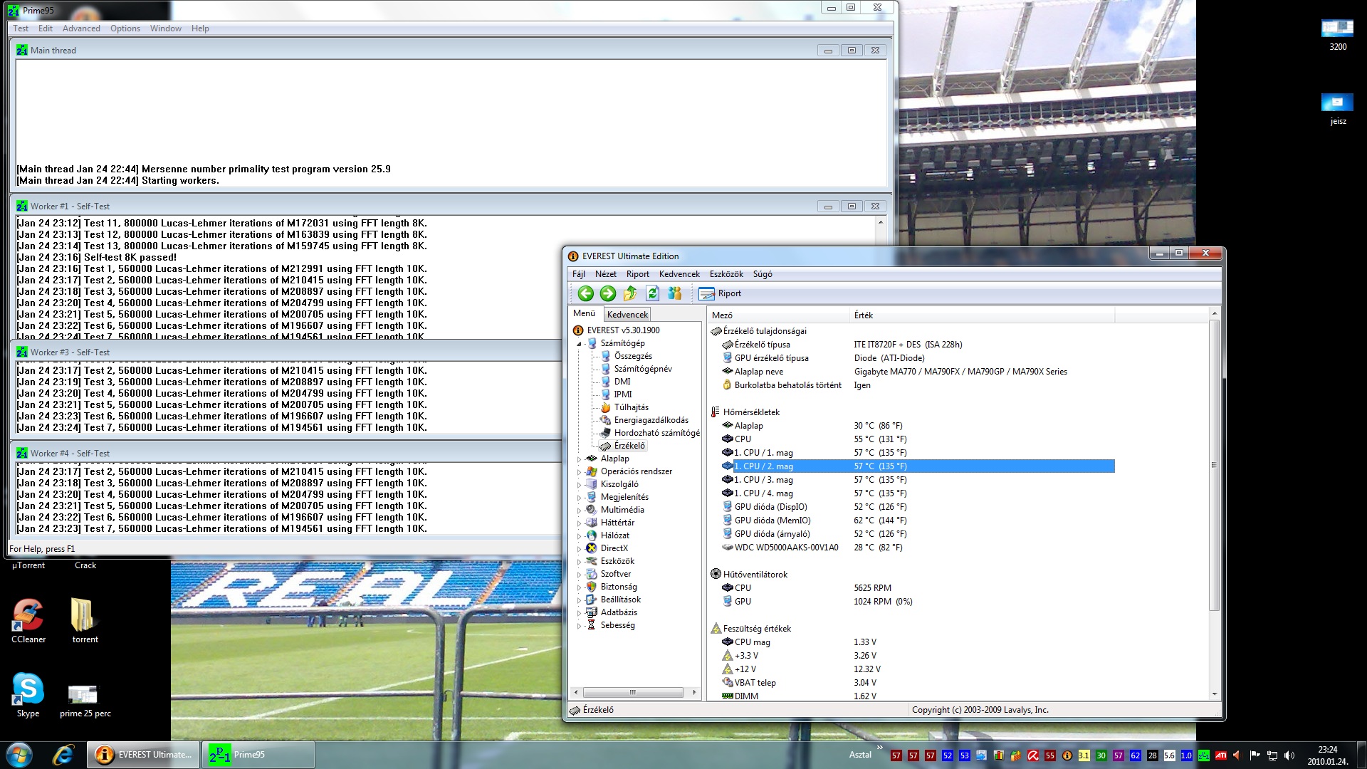Click the tree pane horizontal scrollbar
Screen dimensions: 1367x769
click(x=632, y=692)
